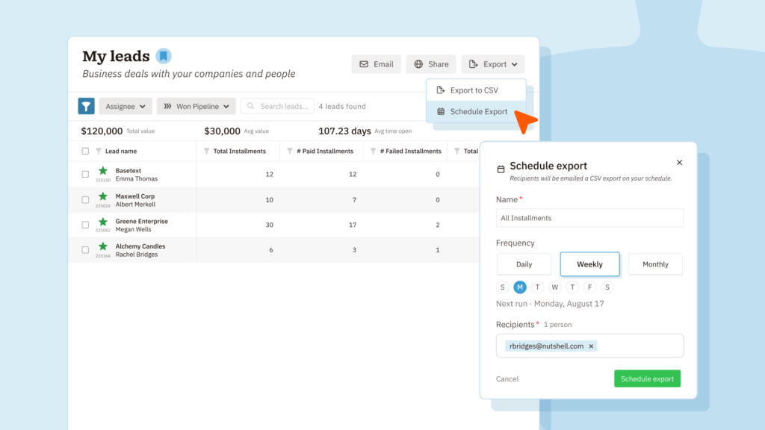Expand the Export dropdown button
Viewport: 765px width, 430px height.
click(x=493, y=64)
